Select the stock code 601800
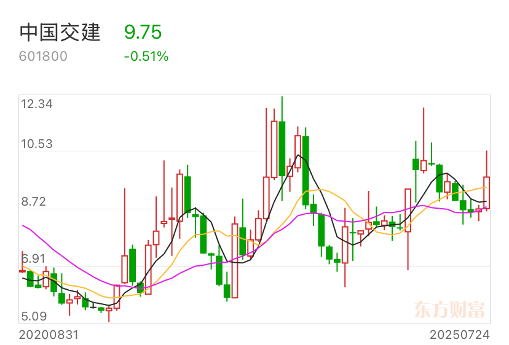 [43, 56]
